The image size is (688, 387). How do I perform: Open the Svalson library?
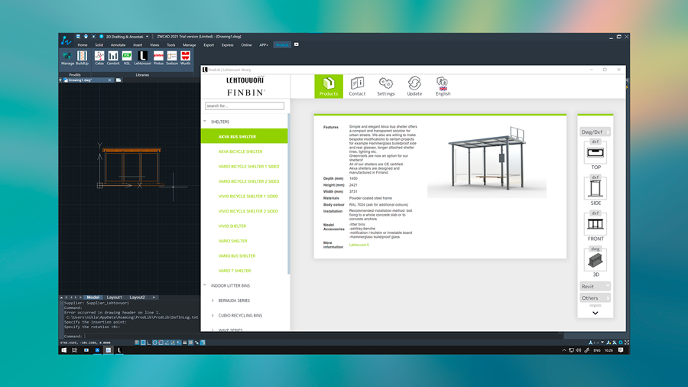(172, 58)
